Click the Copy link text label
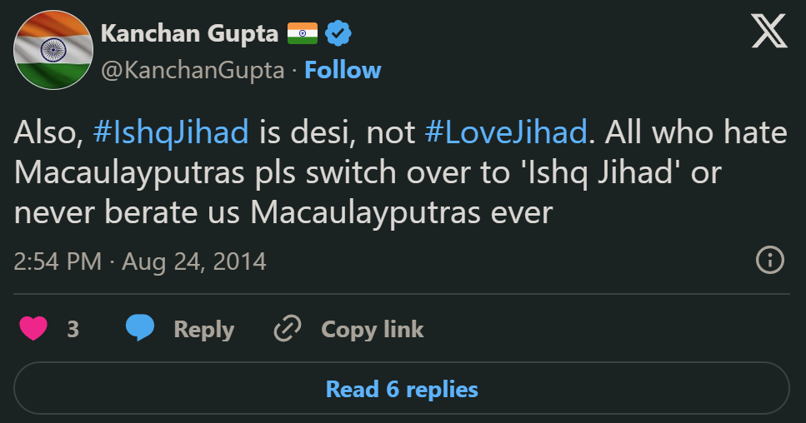This screenshot has height=423, width=806. pyautogui.click(x=373, y=329)
